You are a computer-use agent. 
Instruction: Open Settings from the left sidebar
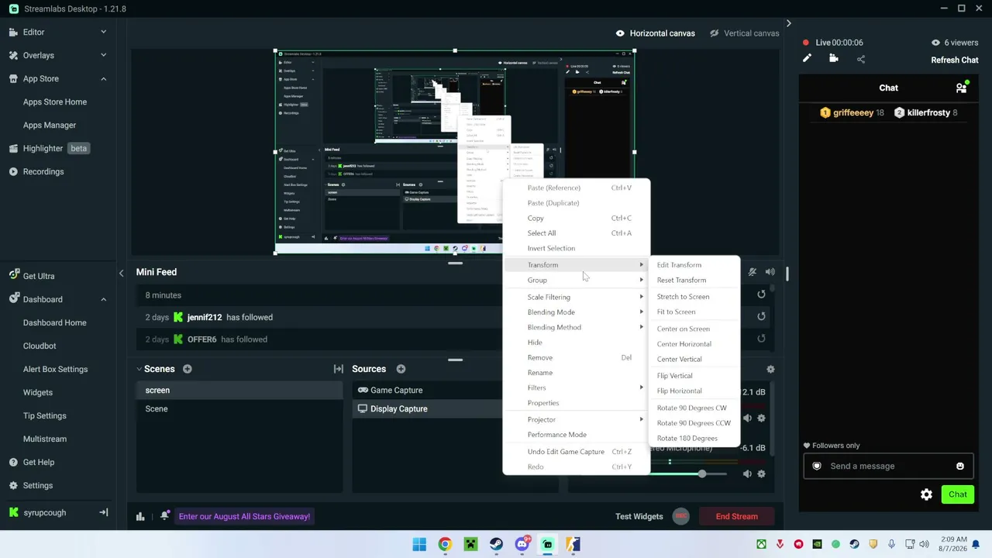point(37,485)
